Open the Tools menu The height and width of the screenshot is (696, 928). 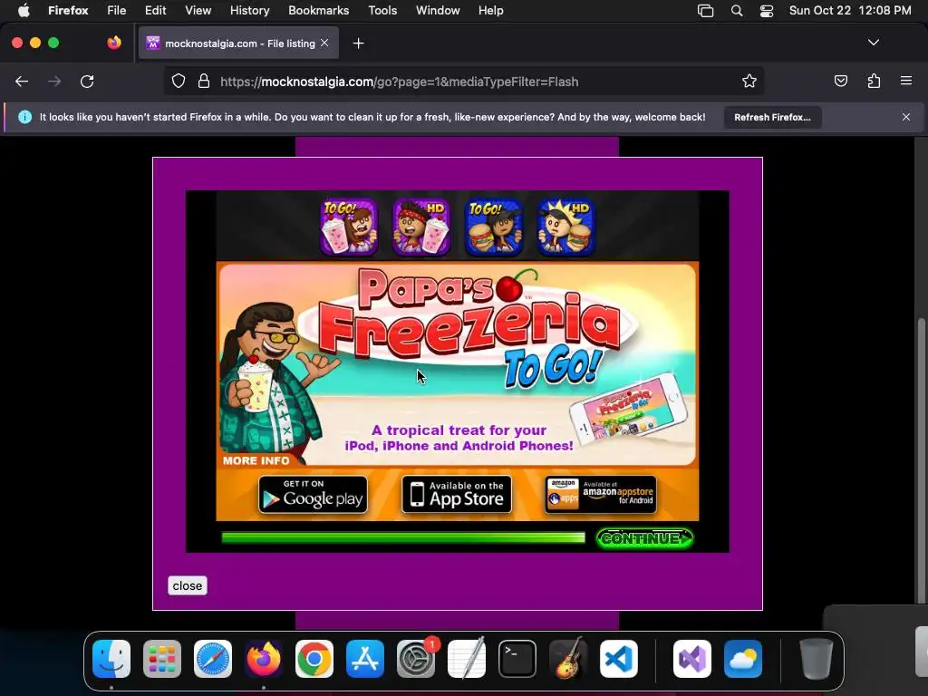[382, 10]
